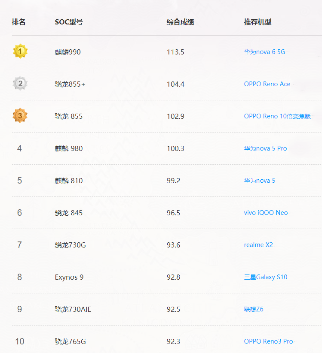Open the OPPO Reno 10倍变焦版 link
Viewport: 322px width, 353px height.
277,116
